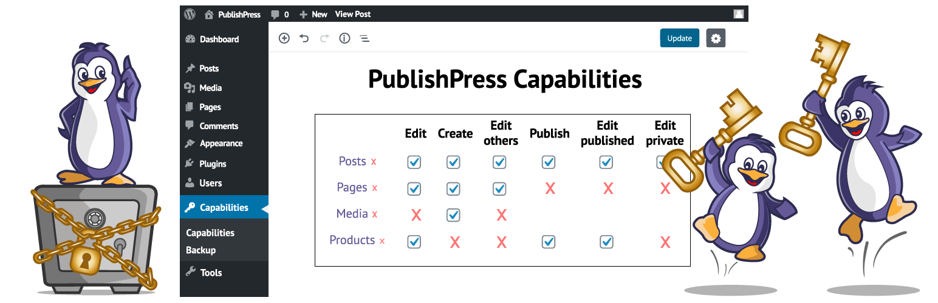The height and width of the screenshot is (303, 938).
Task: Click the add block plus icon
Action: [x=284, y=38]
